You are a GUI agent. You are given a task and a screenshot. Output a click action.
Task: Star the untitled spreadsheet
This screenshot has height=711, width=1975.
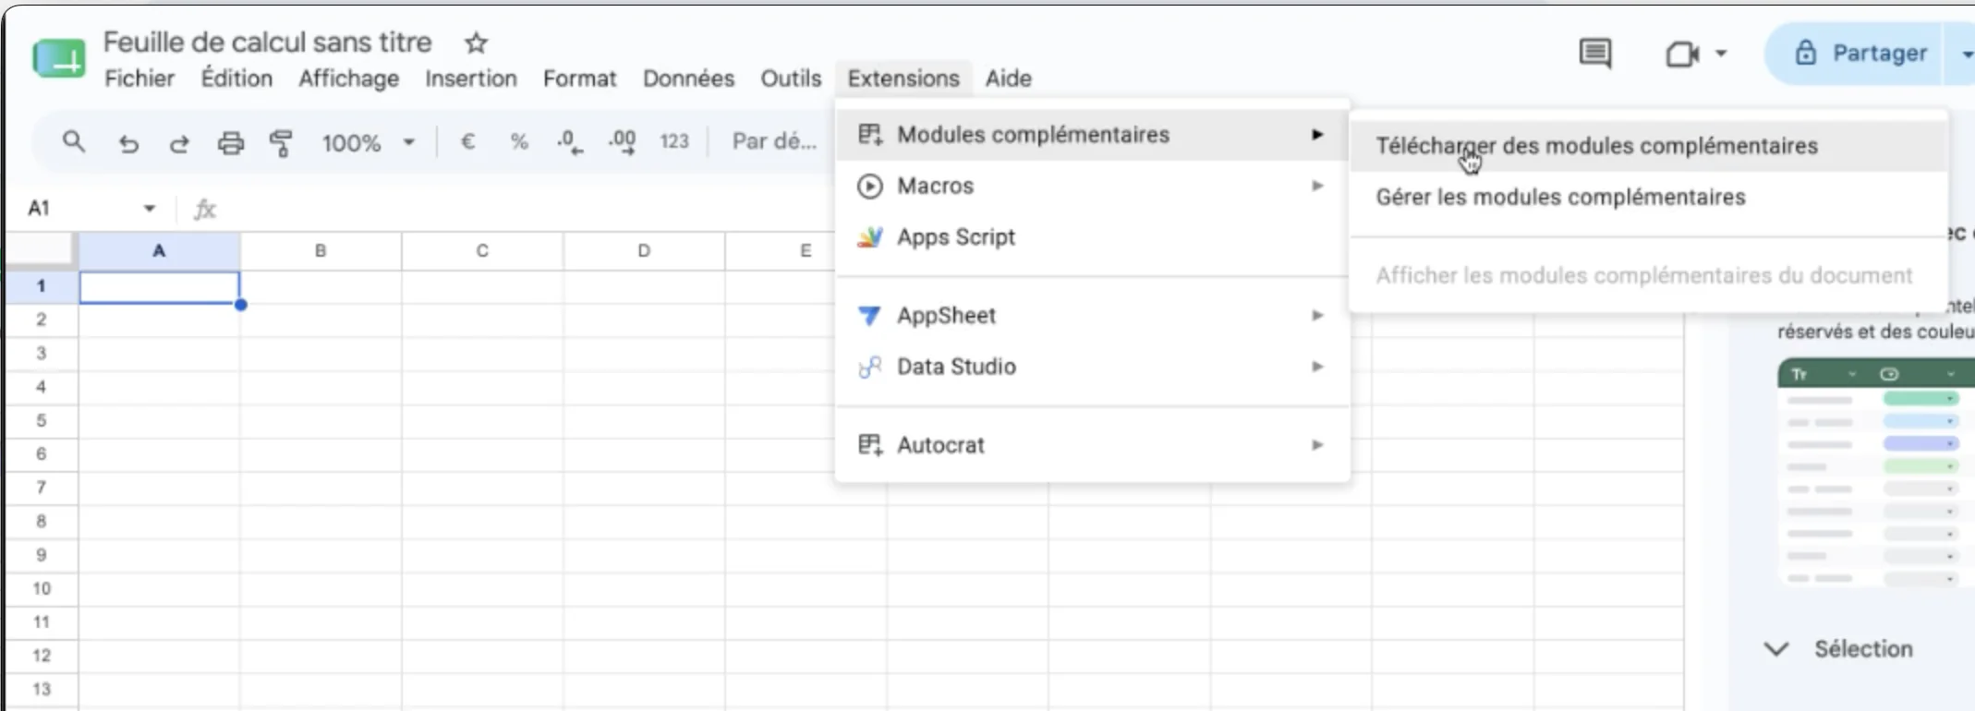tap(476, 42)
